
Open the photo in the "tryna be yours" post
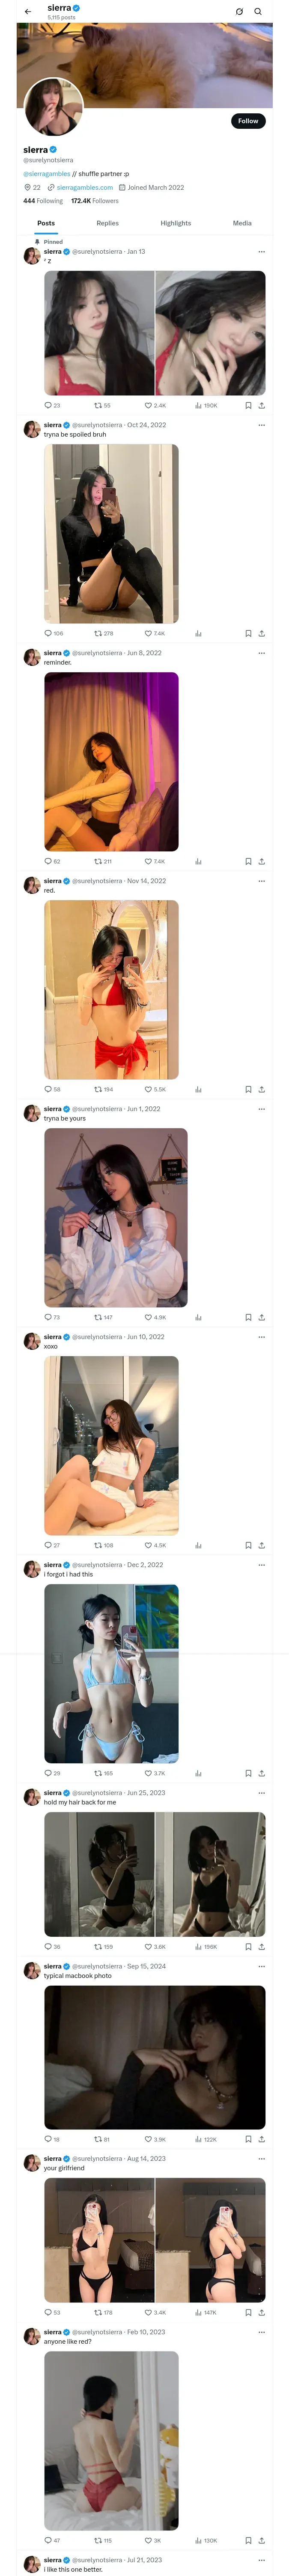click(x=116, y=1218)
